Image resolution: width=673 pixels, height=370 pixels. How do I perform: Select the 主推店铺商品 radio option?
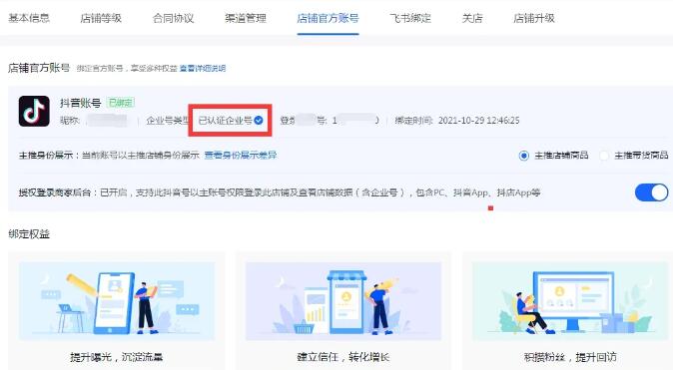pos(523,156)
